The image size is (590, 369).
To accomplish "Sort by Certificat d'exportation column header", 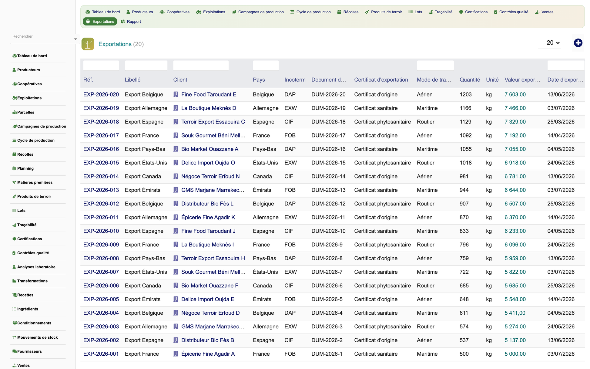I will tap(381, 80).
